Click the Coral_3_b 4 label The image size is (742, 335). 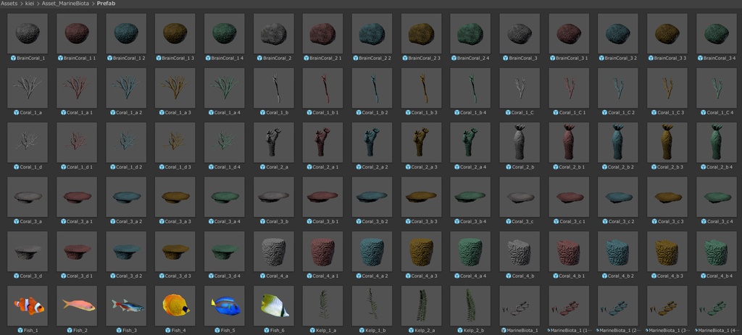(474, 221)
